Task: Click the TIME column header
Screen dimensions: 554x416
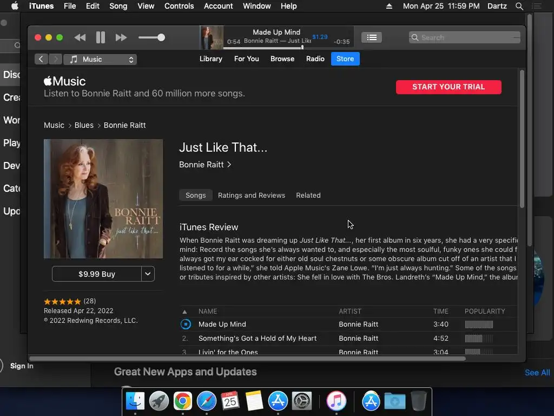Action: click(441, 311)
